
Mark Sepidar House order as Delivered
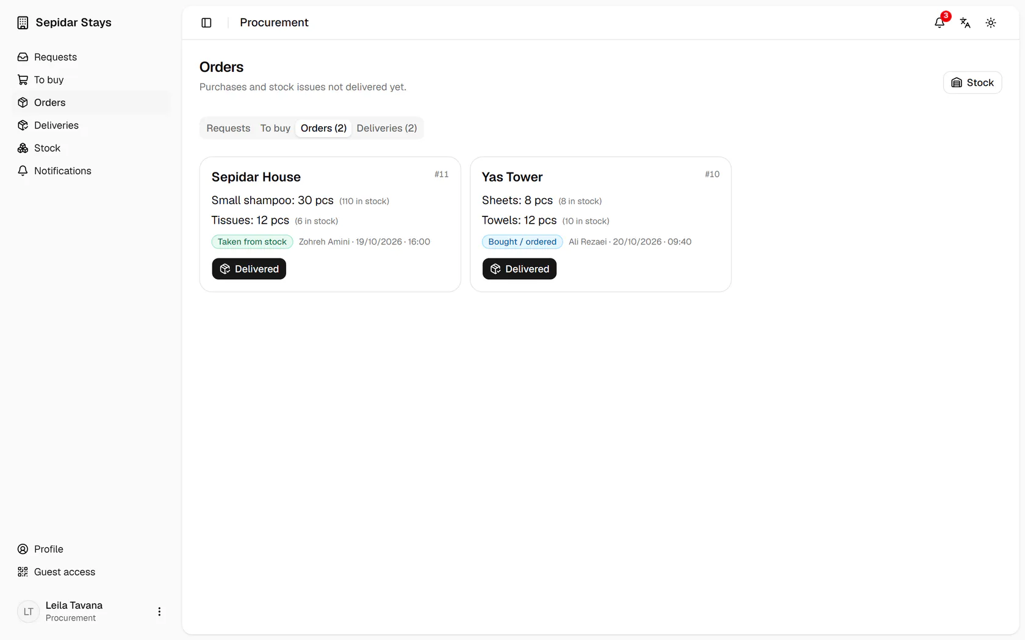[x=249, y=269]
